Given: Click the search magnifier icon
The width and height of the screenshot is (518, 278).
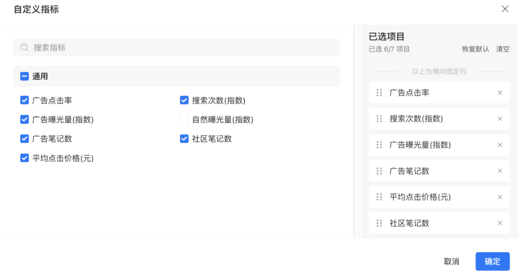Looking at the screenshot, I should 24,47.
